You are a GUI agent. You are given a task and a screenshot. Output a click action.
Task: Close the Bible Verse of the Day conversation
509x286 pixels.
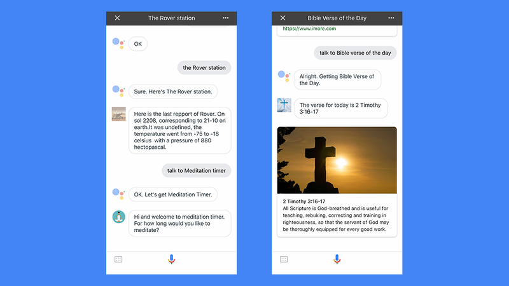(x=282, y=18)
